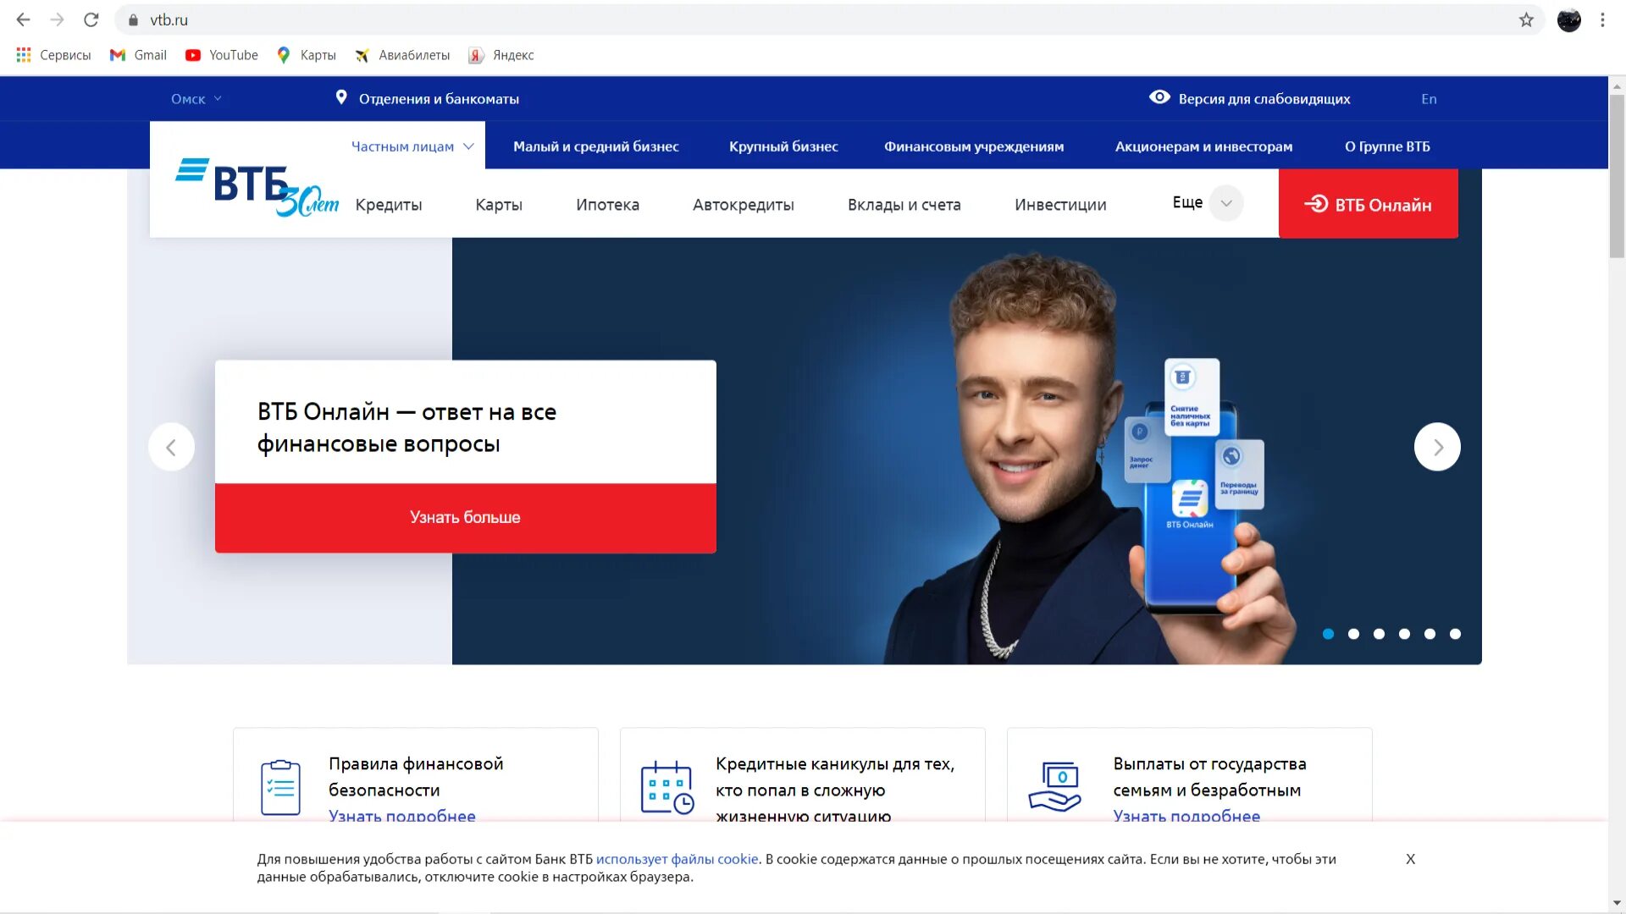Viewport: 1626px width, 914px height.
Task: Toggle the accessibility version for visually impaired
Action: tap(1250, 98)
